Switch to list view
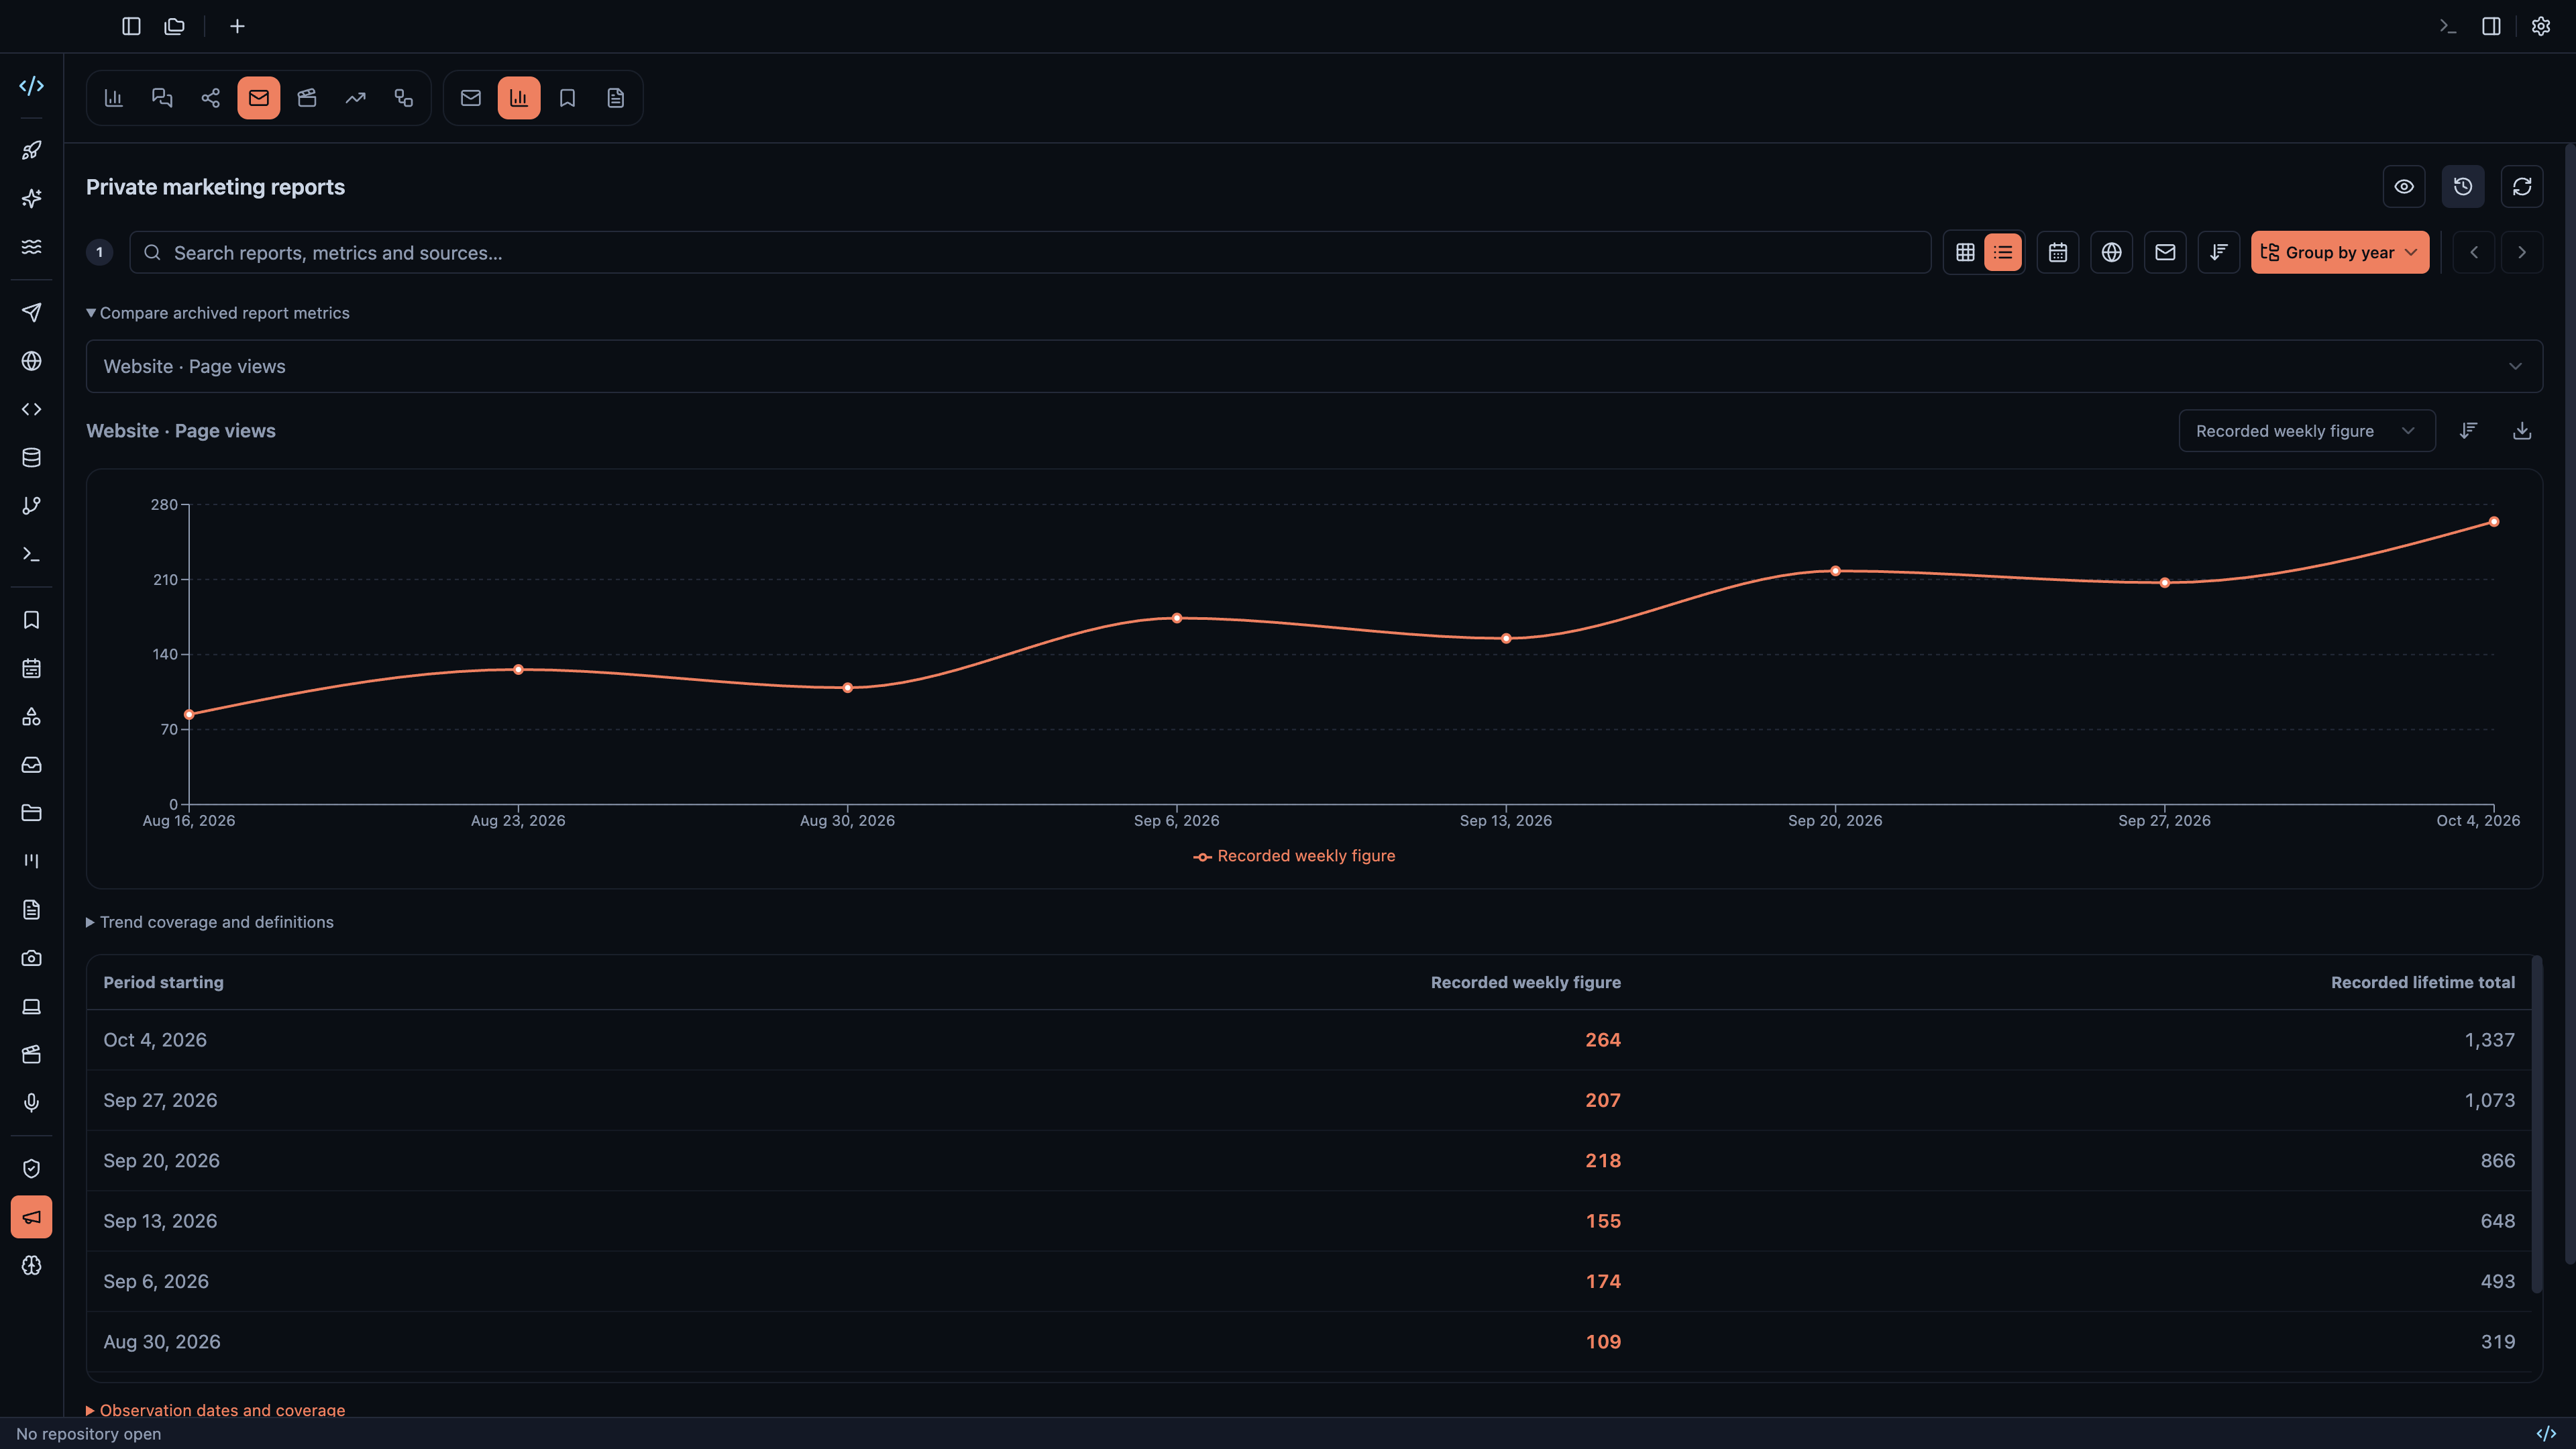The height and width of the screenshot is (1449, 2576). pyautogui.click(x=2003, y=252)
